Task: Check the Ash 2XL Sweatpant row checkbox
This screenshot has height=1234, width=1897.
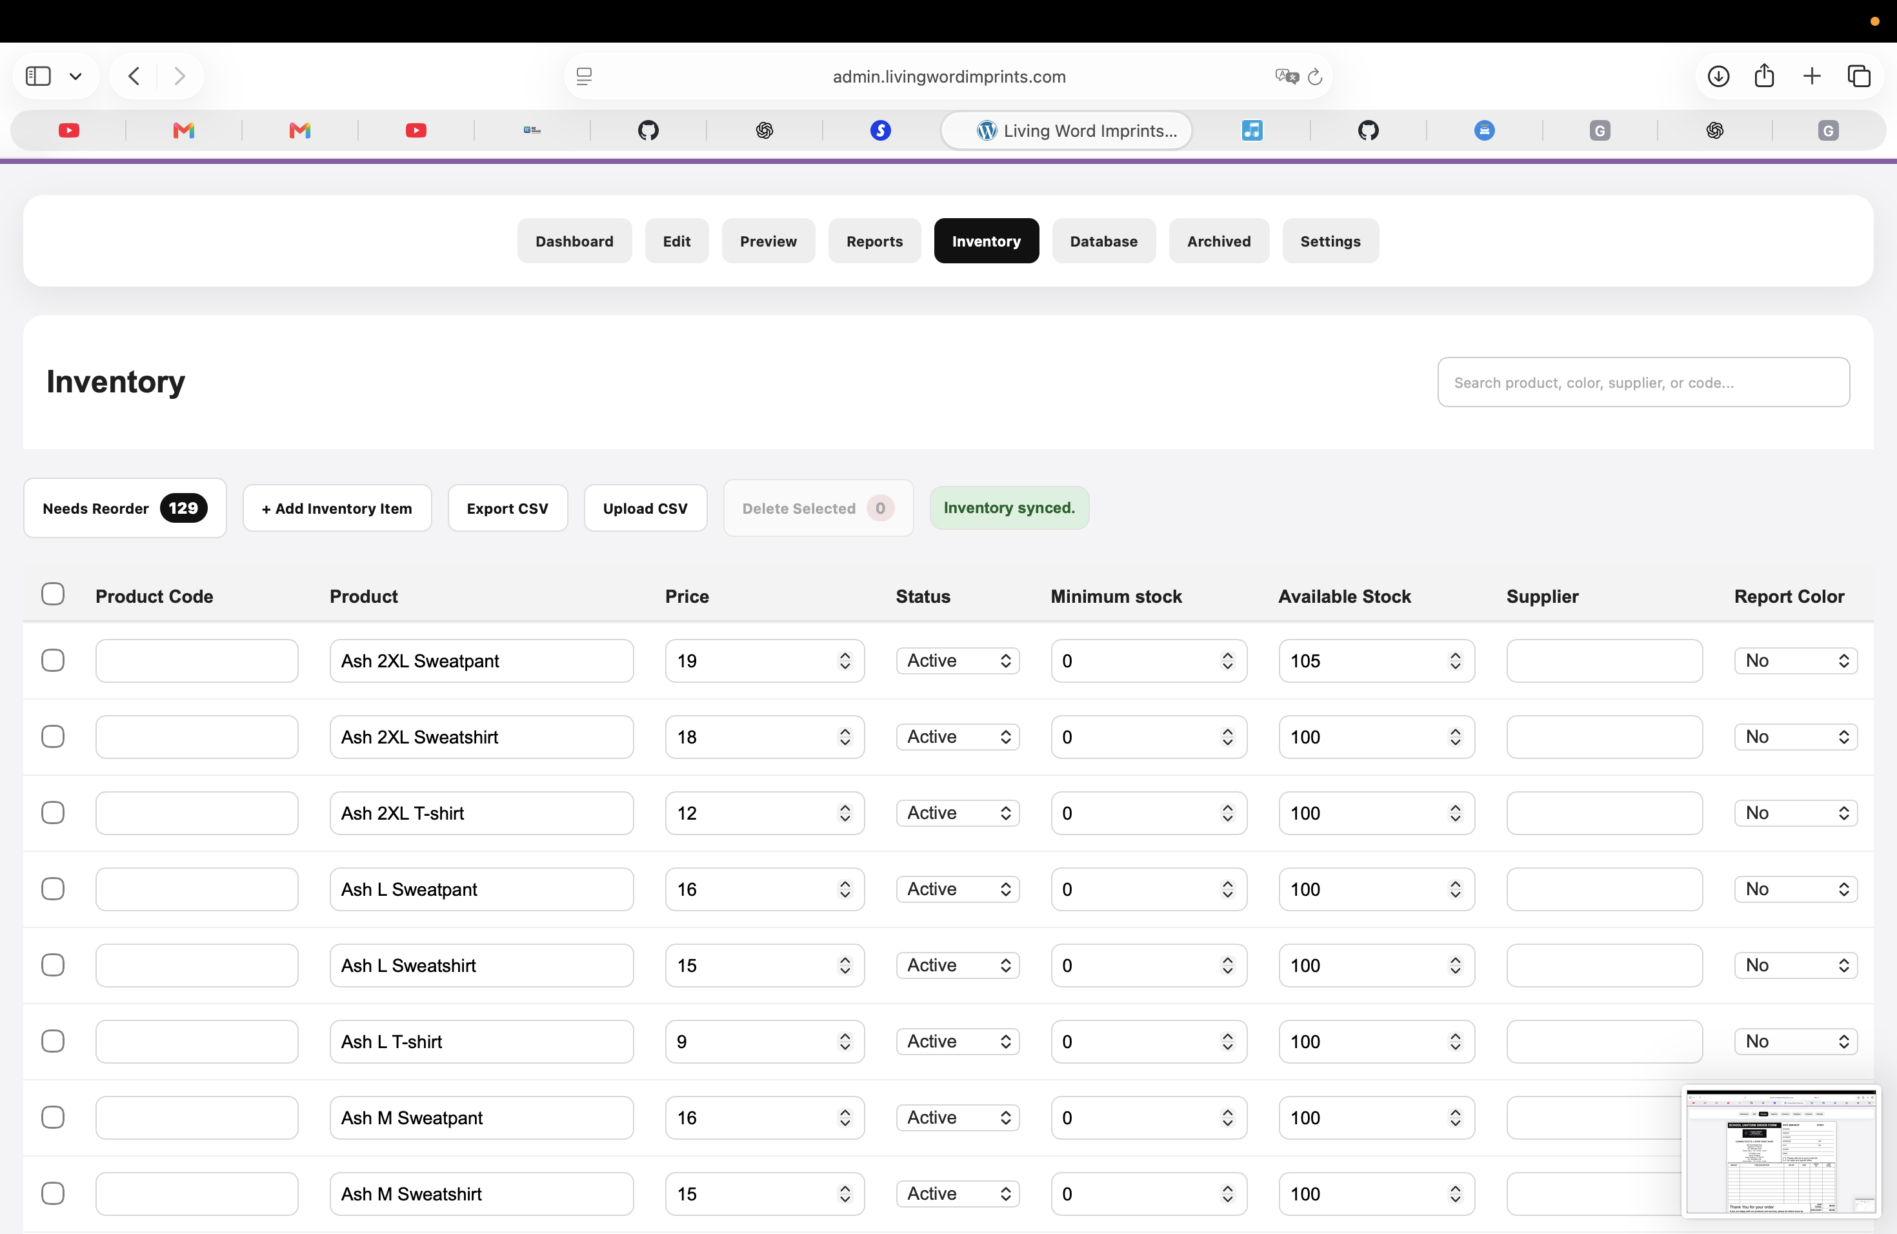Action: click(53, 660)
